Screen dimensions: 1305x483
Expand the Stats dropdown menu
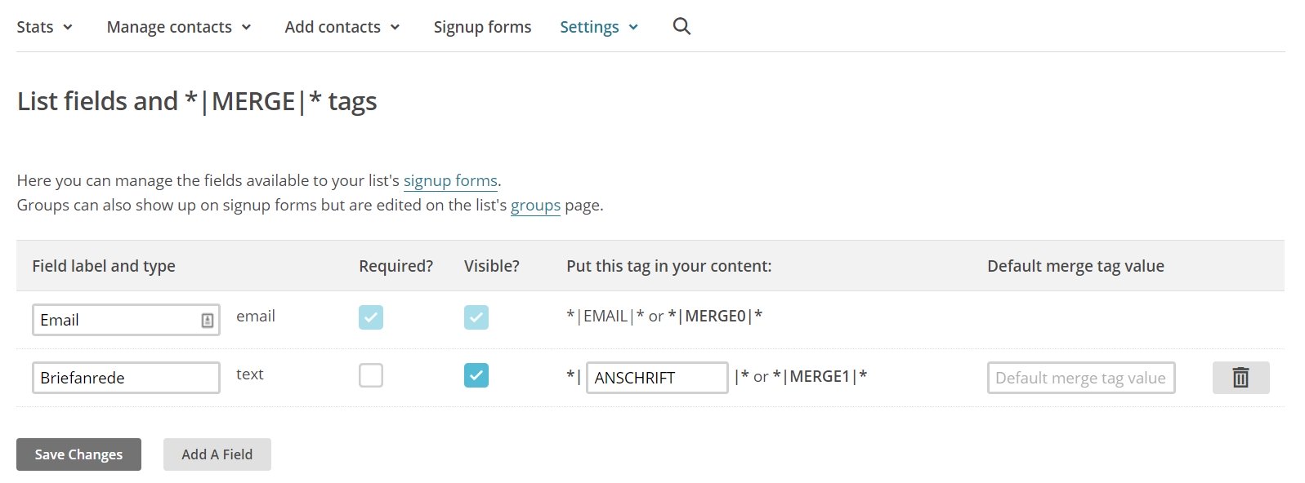coord(45,26)
